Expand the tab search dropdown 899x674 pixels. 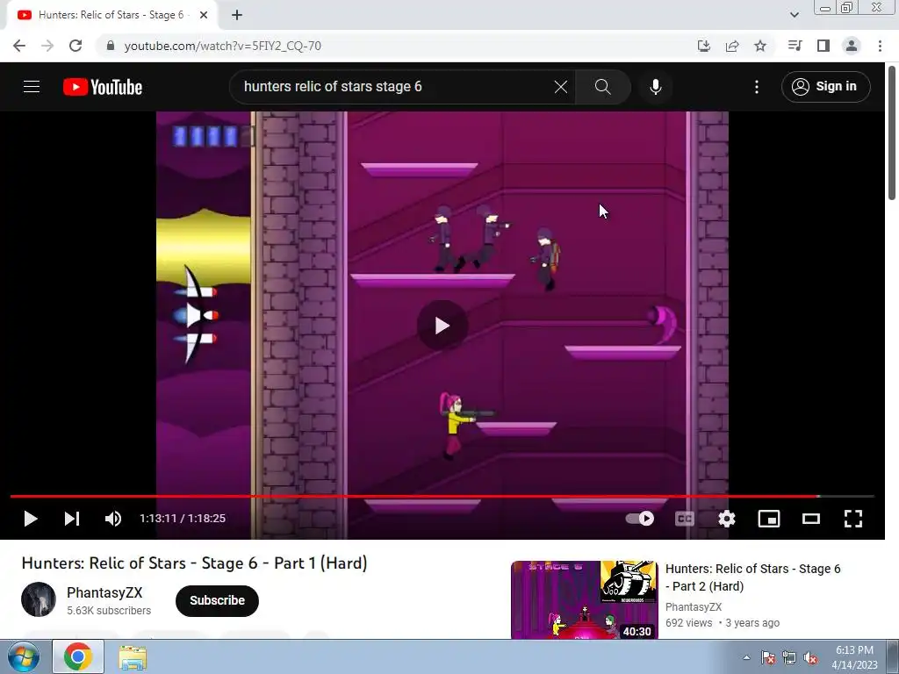(x=794, y=15)
